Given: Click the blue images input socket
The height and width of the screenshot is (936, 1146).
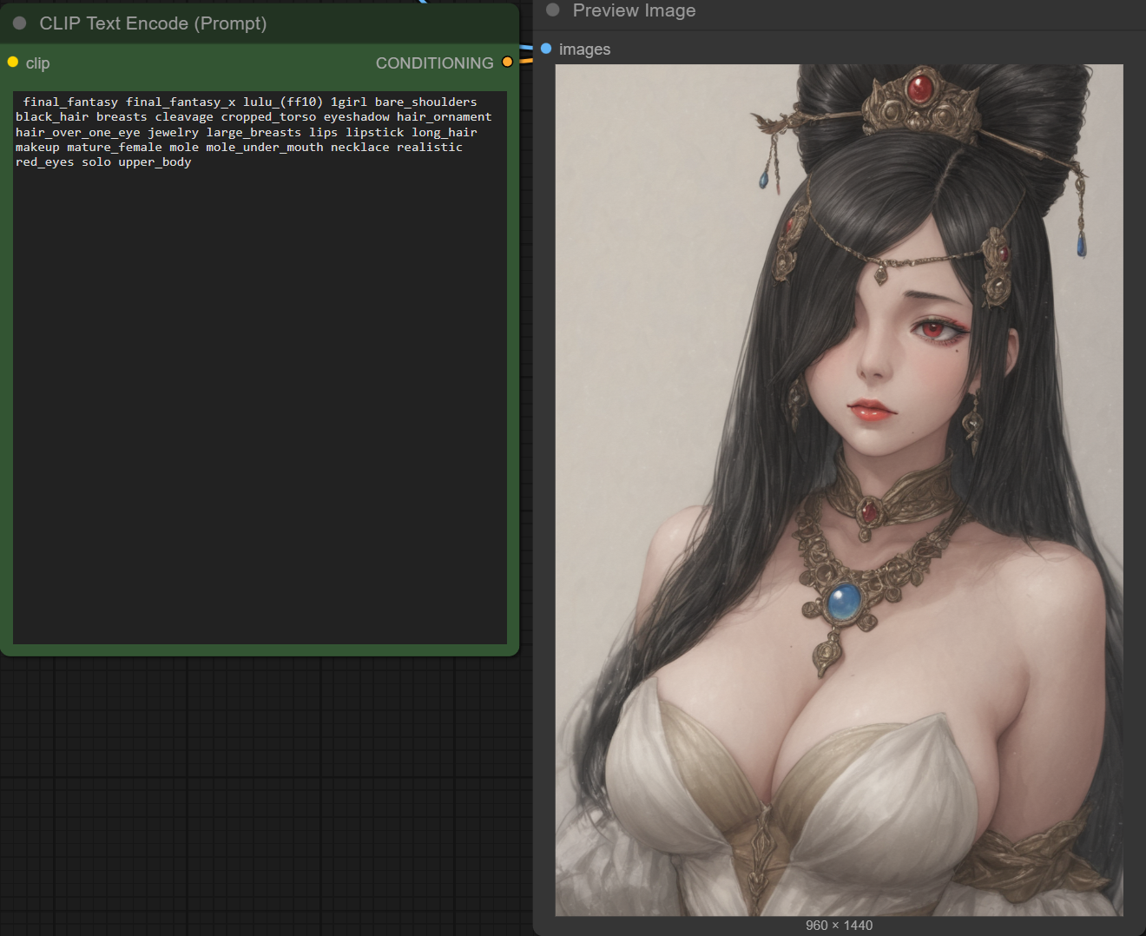Looking at the screenshot, I should point(546,49).
